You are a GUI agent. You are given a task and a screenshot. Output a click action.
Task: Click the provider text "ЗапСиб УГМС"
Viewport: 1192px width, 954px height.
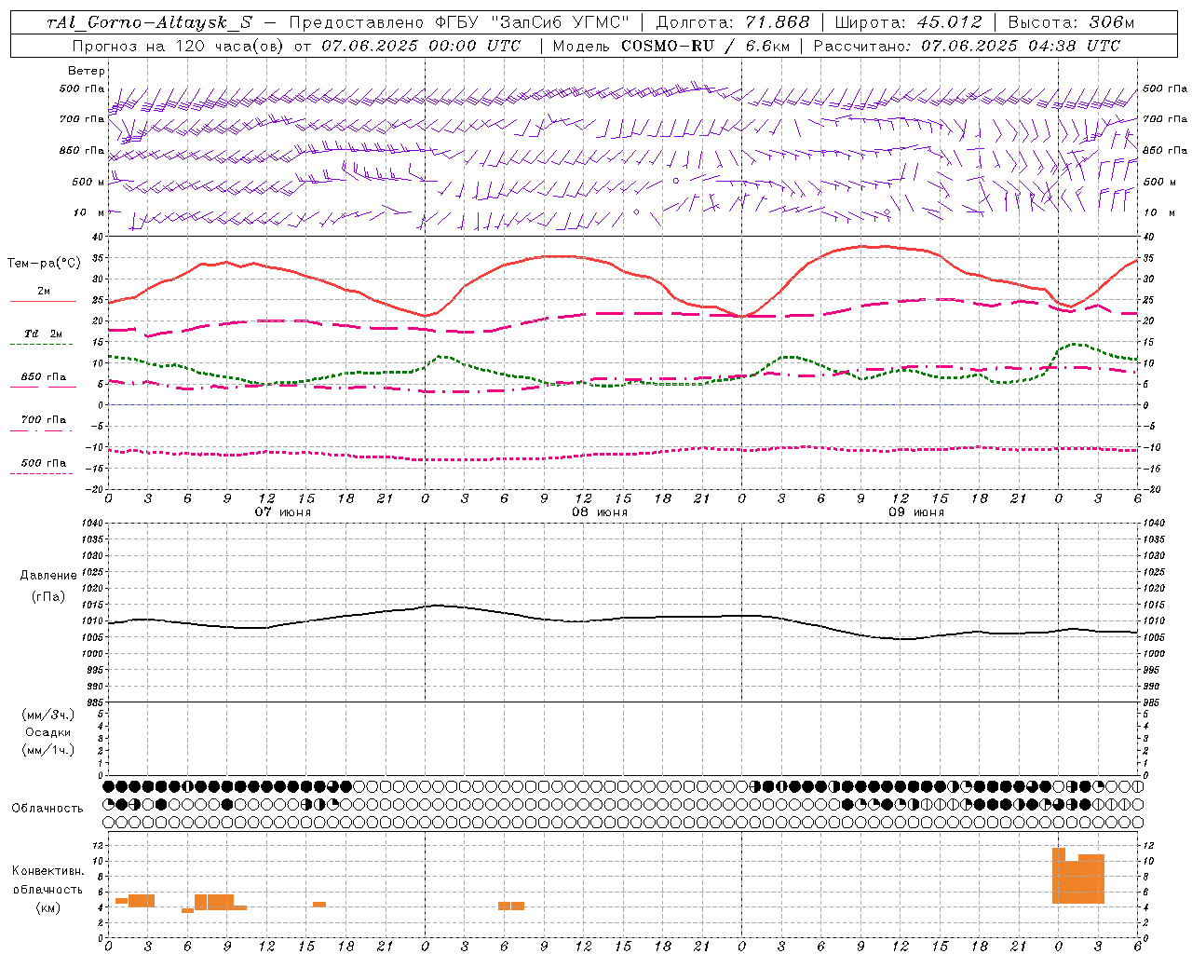tap(562, 22)
